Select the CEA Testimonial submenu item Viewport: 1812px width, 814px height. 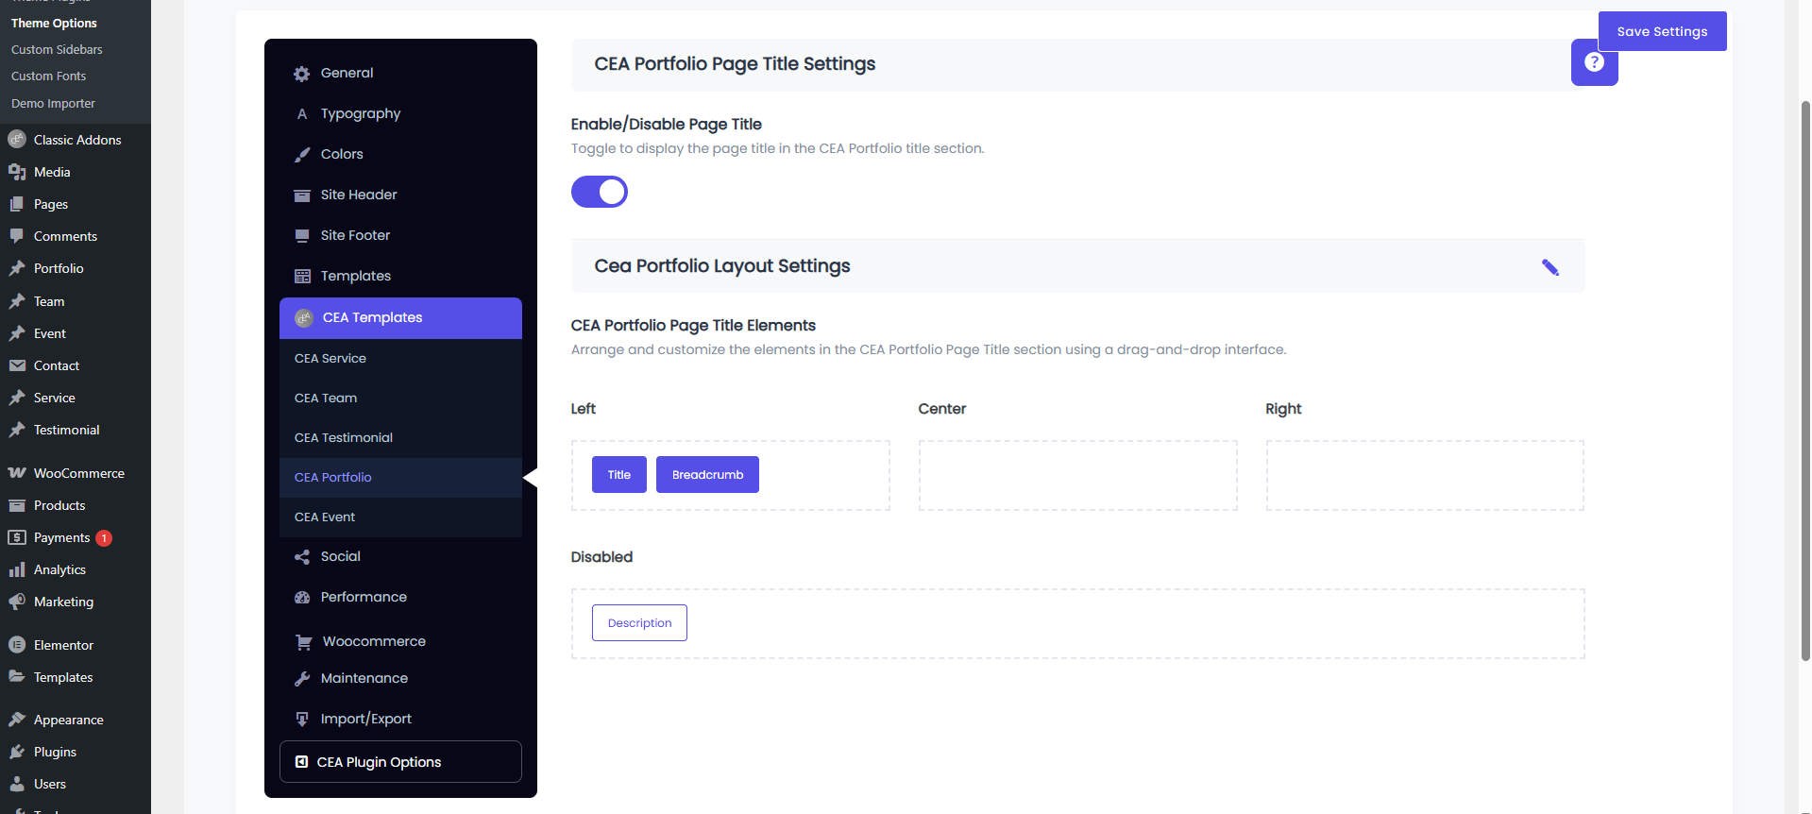[x=344, y=438]
